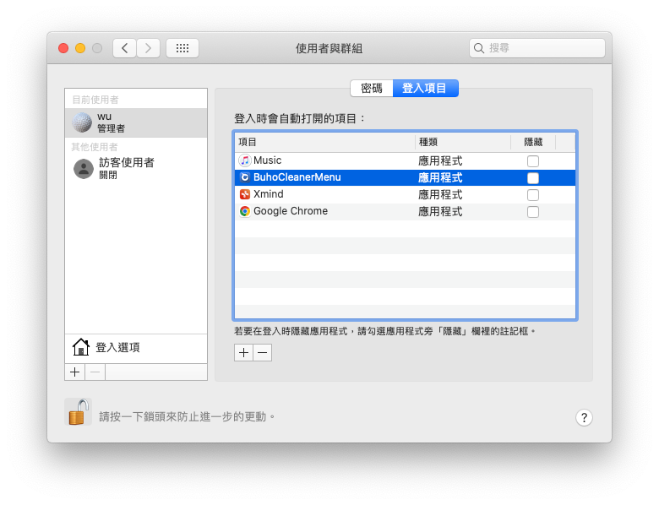This screenshot has width=659, height=505.
Task: Switch to the 密碼 tab
Action: point(372,88)
